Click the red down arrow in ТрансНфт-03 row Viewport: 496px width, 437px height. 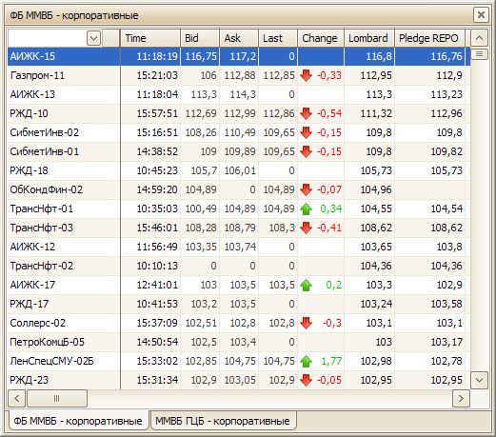(x=306, y=228)
